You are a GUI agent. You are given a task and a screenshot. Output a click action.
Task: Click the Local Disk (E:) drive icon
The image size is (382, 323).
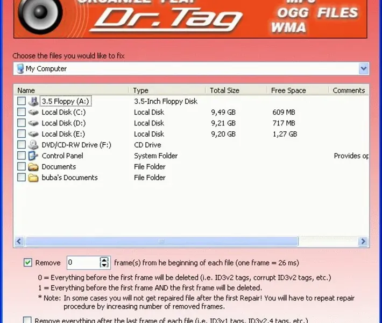pos(33,134)
